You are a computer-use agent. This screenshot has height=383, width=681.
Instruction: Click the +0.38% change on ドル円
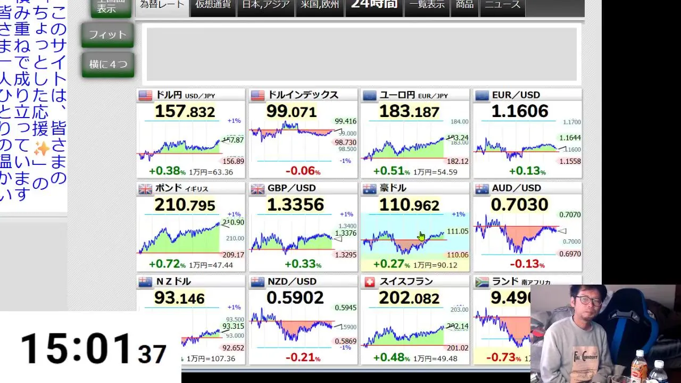[167, 171]
